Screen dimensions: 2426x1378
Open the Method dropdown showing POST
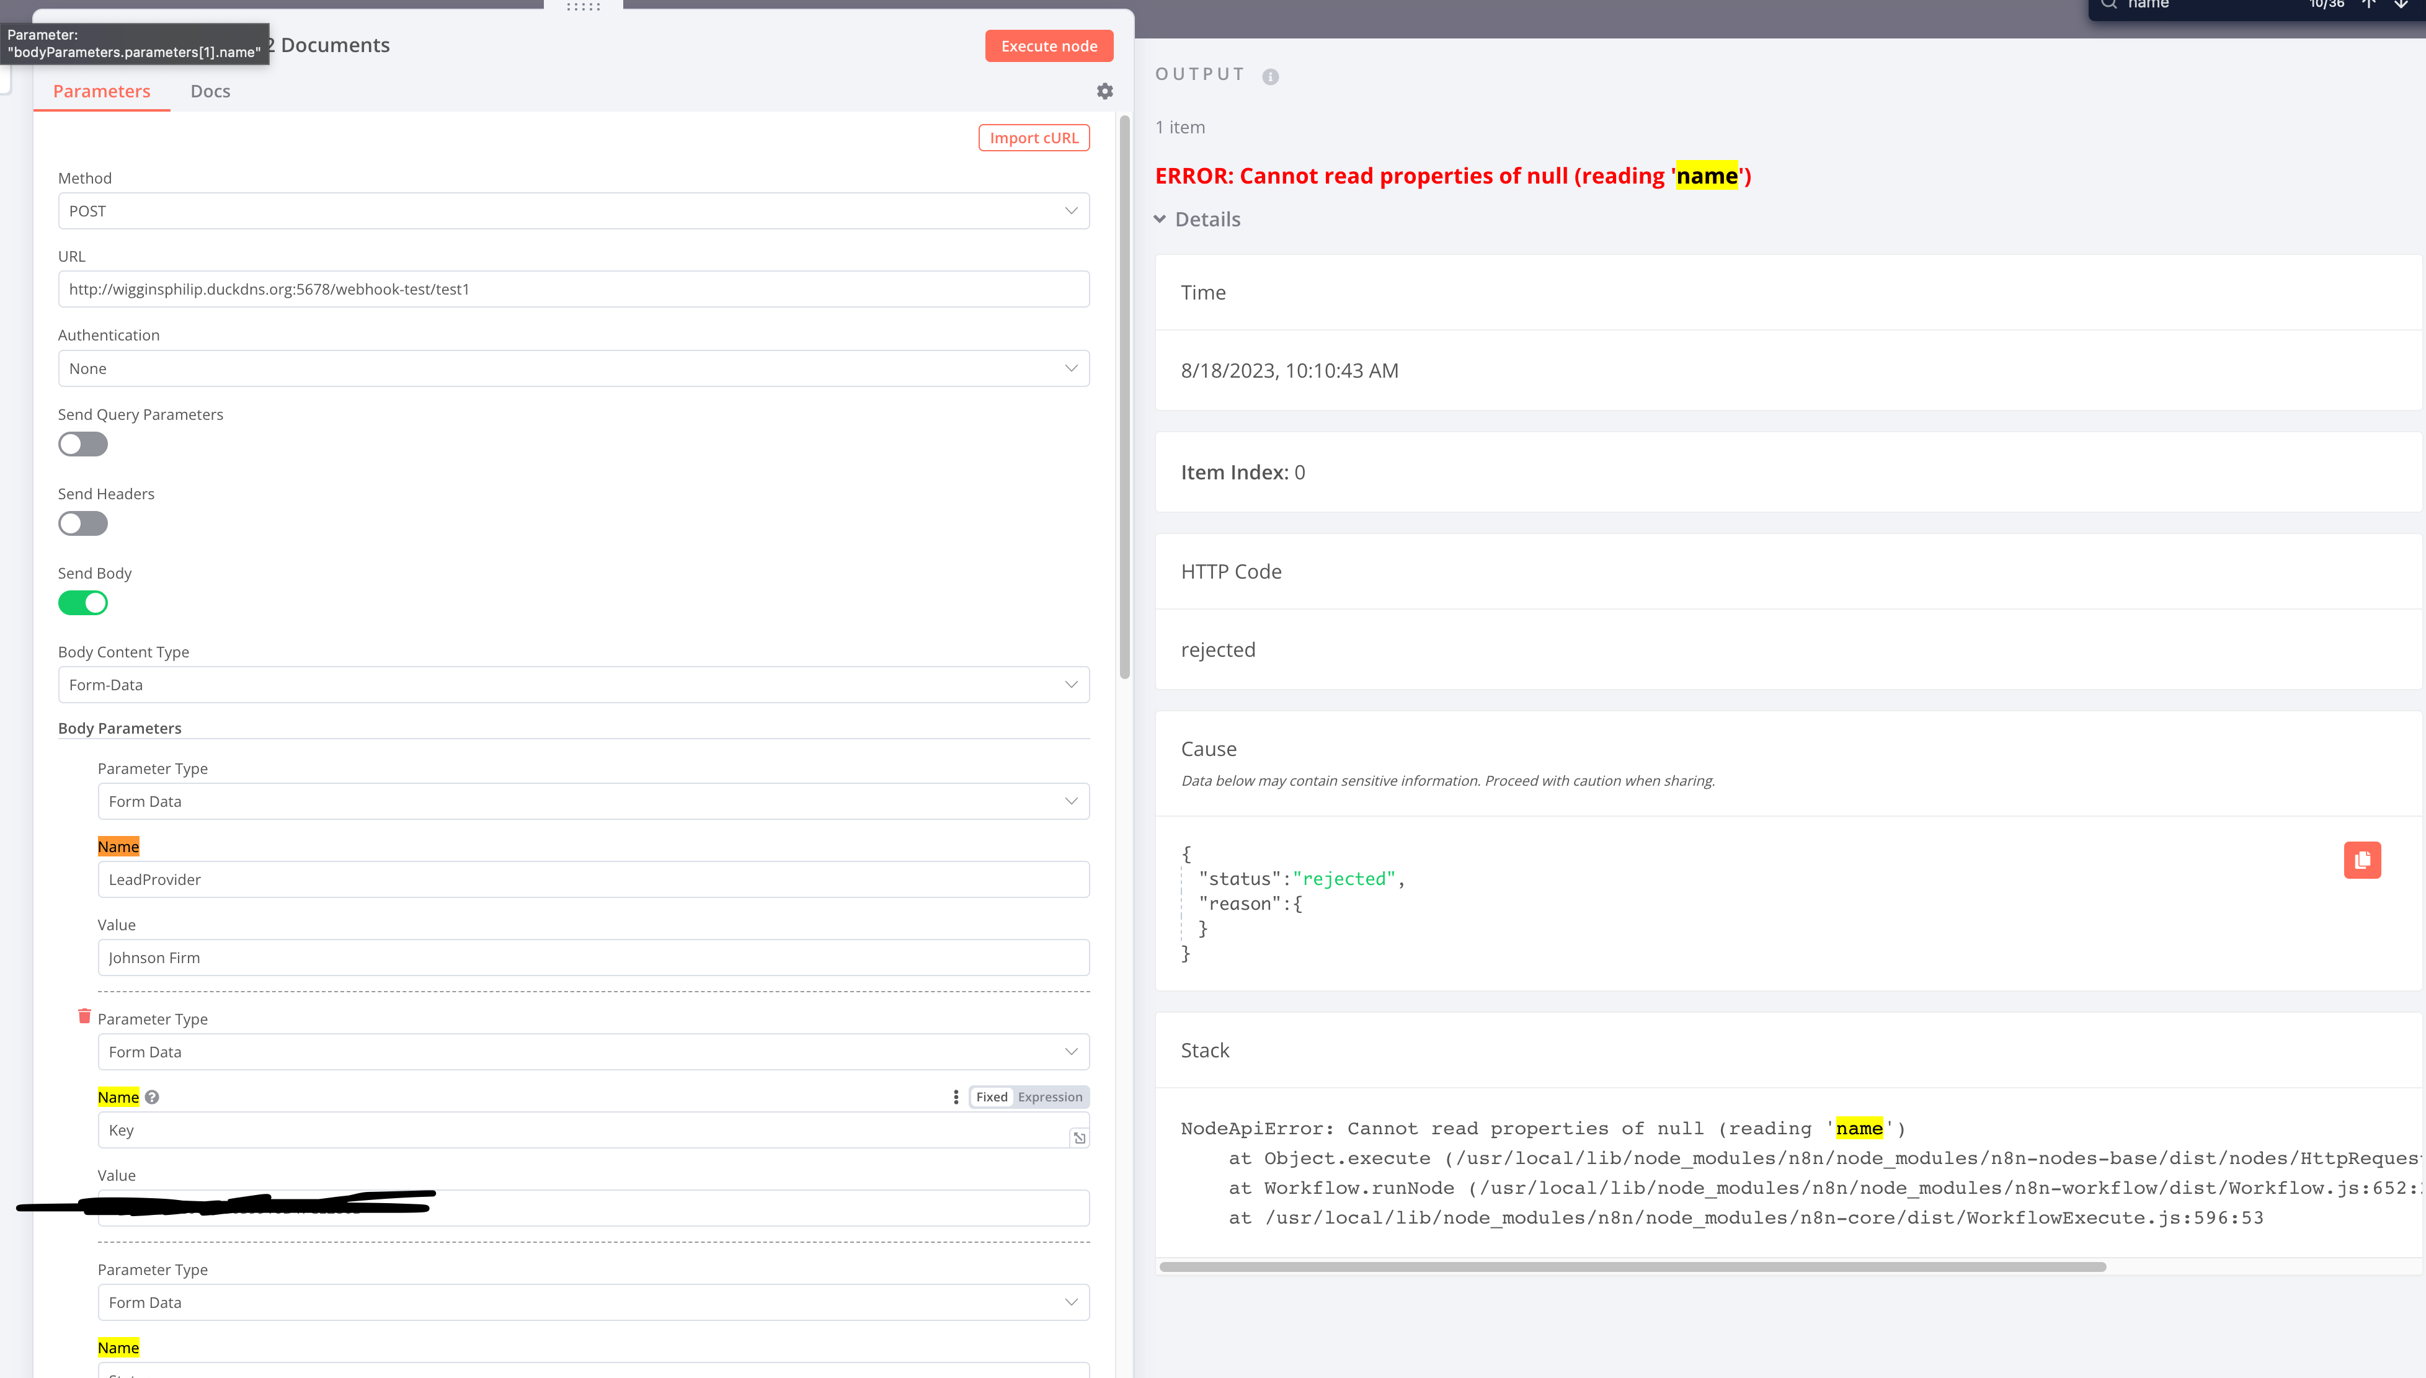pyautogui.click(x=574, y=211)
